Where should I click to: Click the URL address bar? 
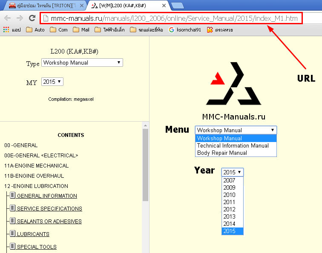[171, 18]
